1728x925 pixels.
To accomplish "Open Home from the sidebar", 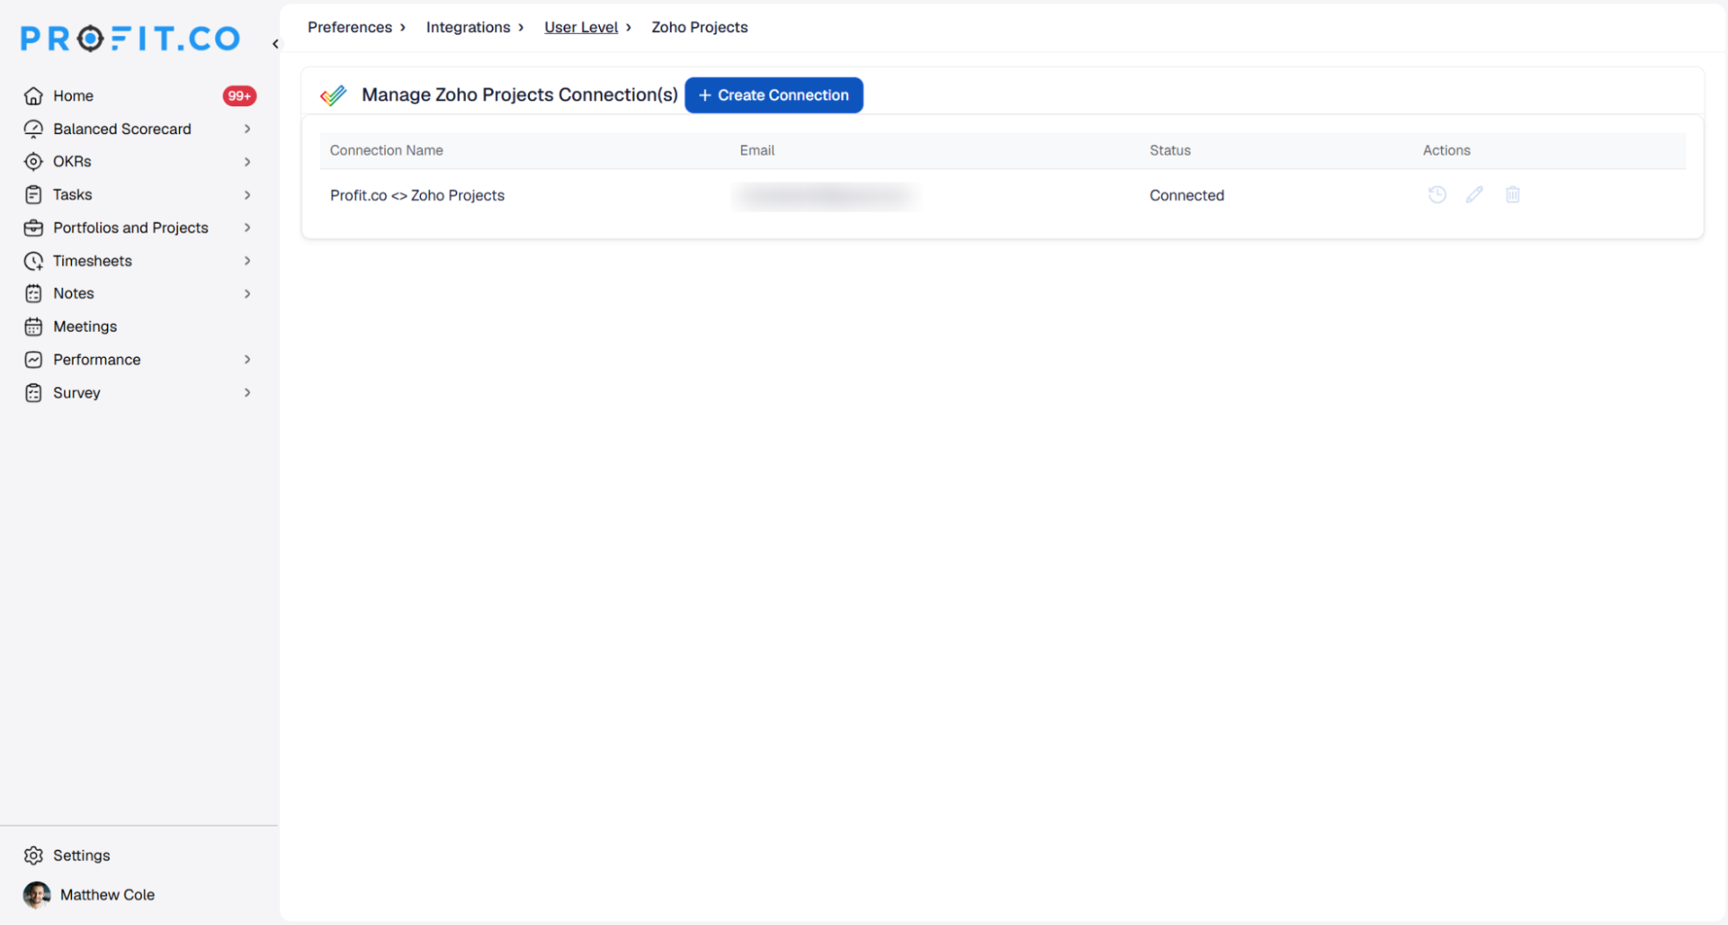I will coord(73,96).
